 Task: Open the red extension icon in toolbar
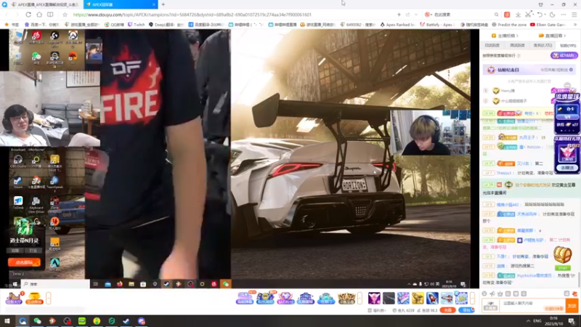click(x=507, y=15)
